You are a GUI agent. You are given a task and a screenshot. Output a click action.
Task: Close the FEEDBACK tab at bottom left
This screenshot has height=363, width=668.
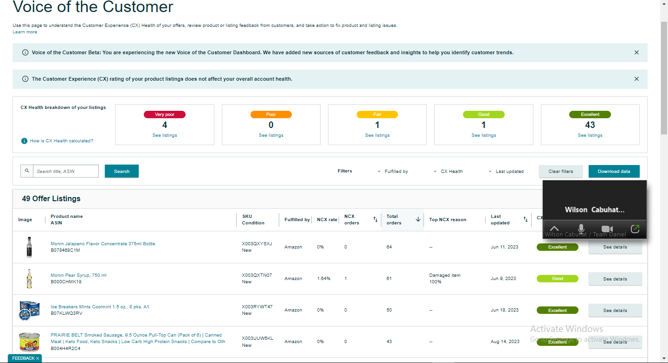[38, 358]
